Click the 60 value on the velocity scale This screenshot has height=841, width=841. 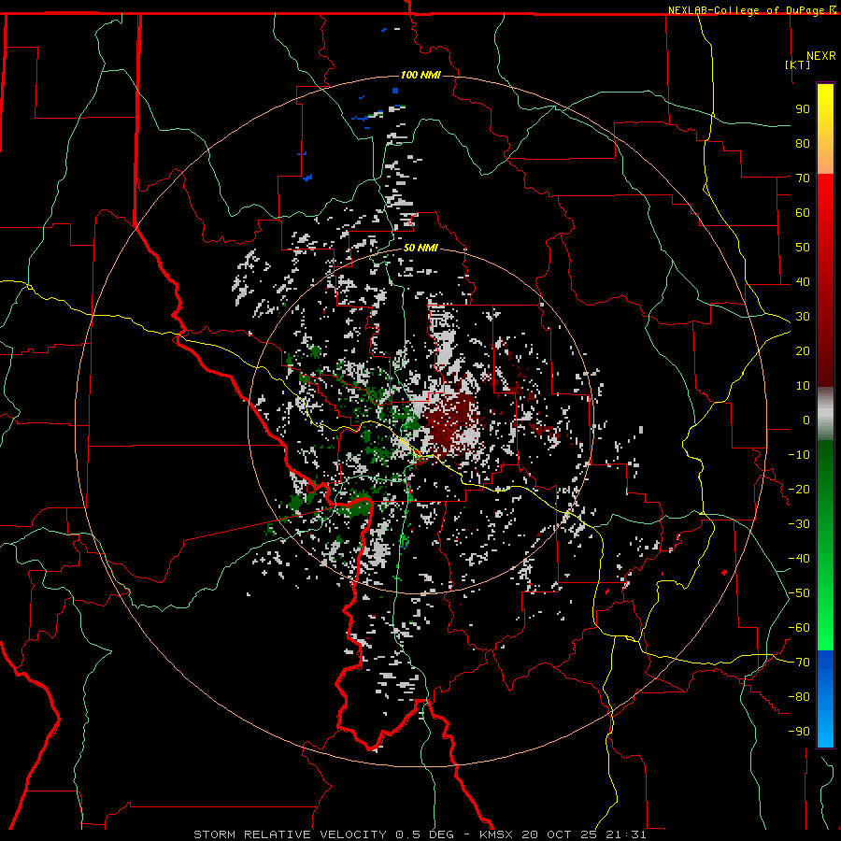803,213
